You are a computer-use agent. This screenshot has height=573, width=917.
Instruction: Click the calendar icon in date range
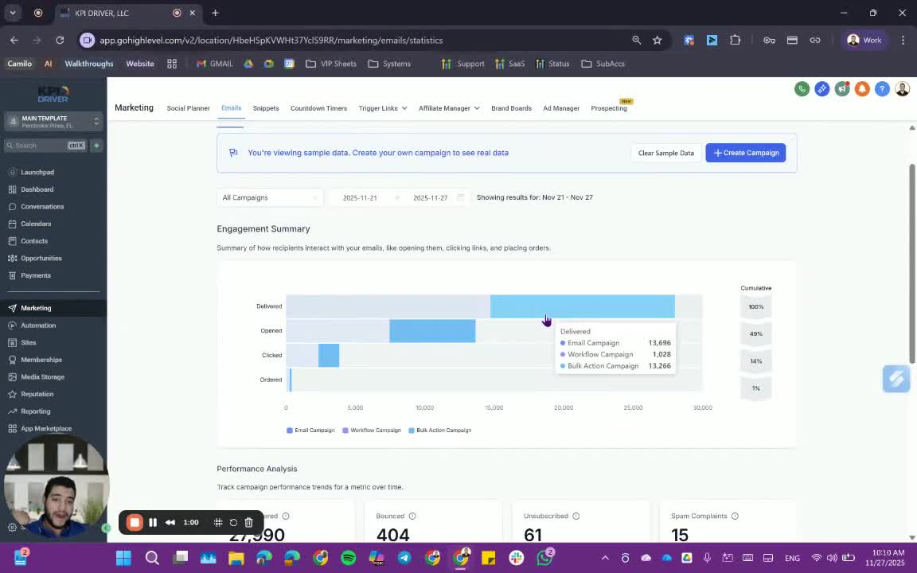[461, 197]
